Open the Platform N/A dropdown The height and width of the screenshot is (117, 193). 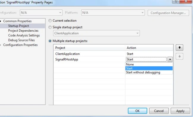pyautogui.click(x=113, y=13)
